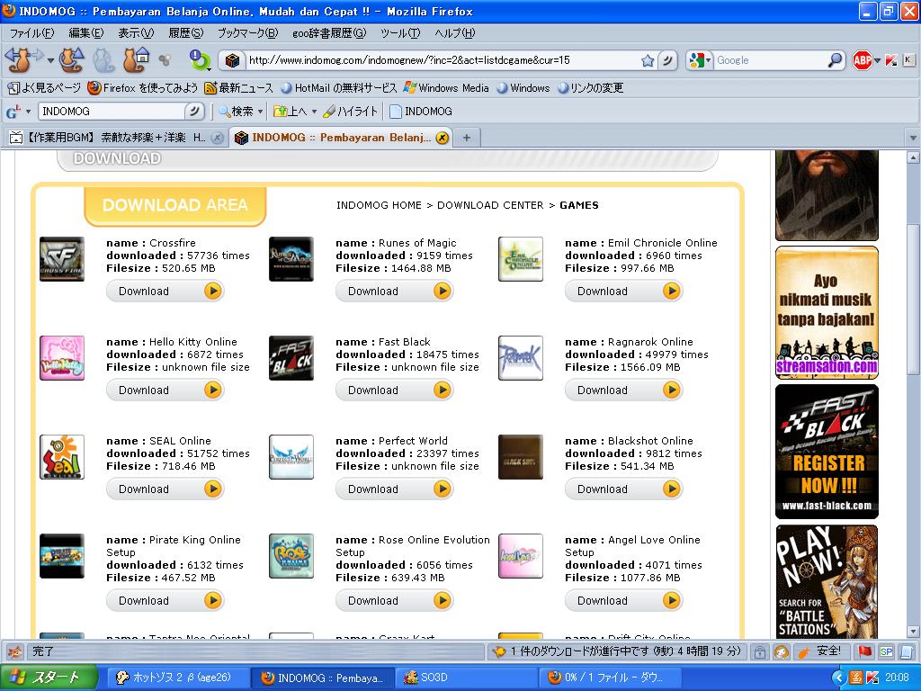Download Crossfire via its Download button
Screen dimensions: 921x691
(x=165, y=291)
